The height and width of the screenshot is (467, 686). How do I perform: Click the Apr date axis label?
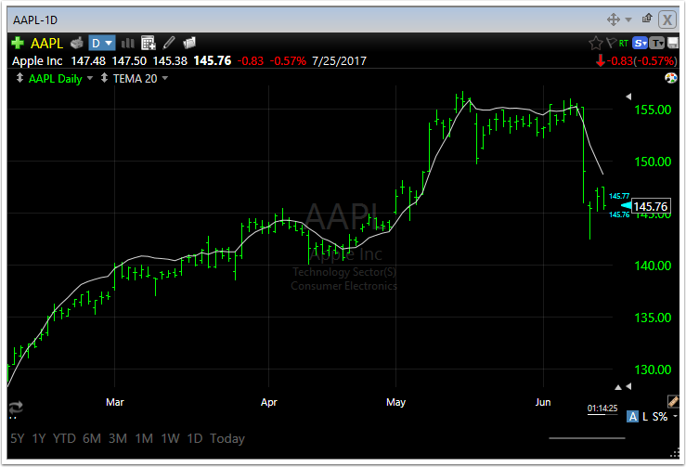268,402
